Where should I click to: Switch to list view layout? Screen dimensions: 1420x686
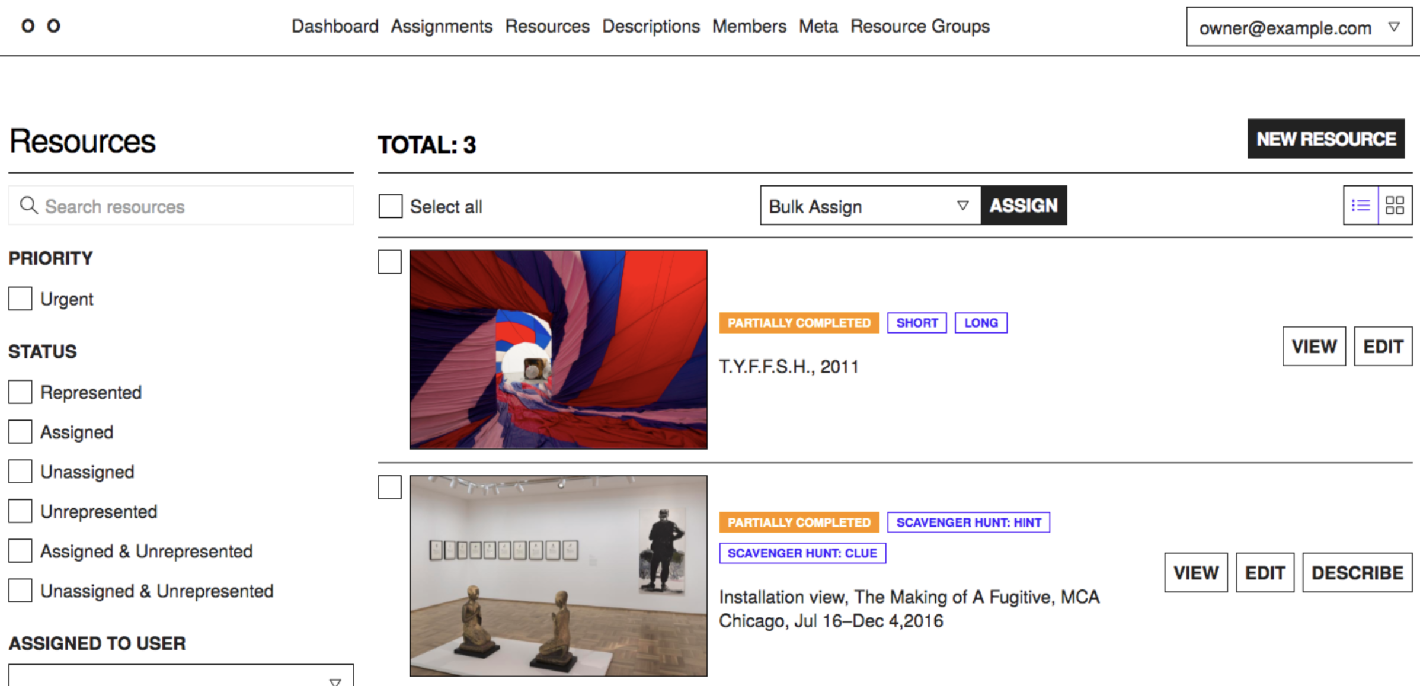point(1361,206)
